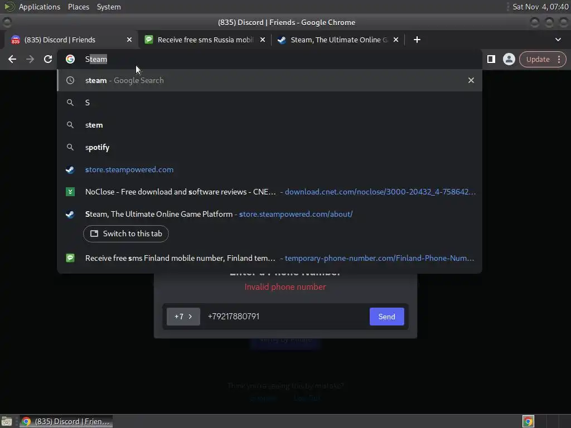This screenshot has width=571, height=428.
Task: Select the steam Google Search suggestion
Action: click(269, 80)
